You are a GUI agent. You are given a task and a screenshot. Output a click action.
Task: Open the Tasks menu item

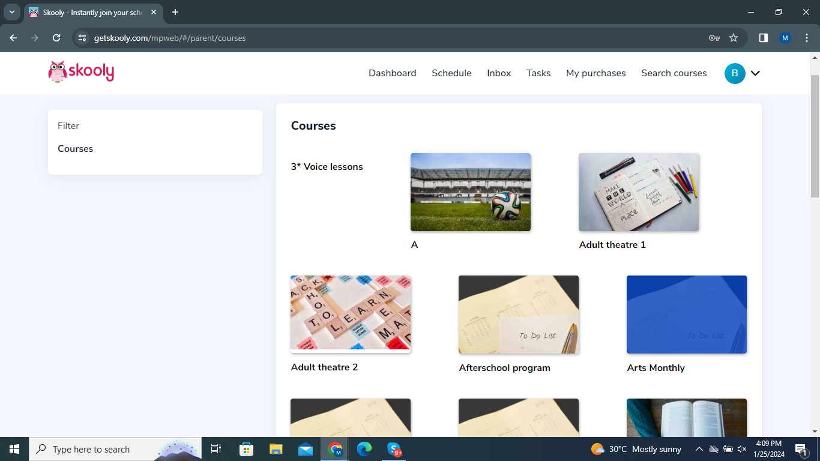pyautogui.click(x=538, y=73)
